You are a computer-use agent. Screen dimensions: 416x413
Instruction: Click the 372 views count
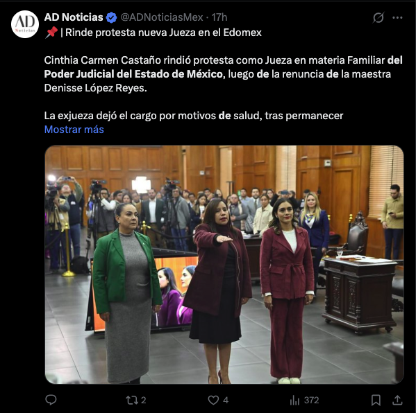click(311, 400)
